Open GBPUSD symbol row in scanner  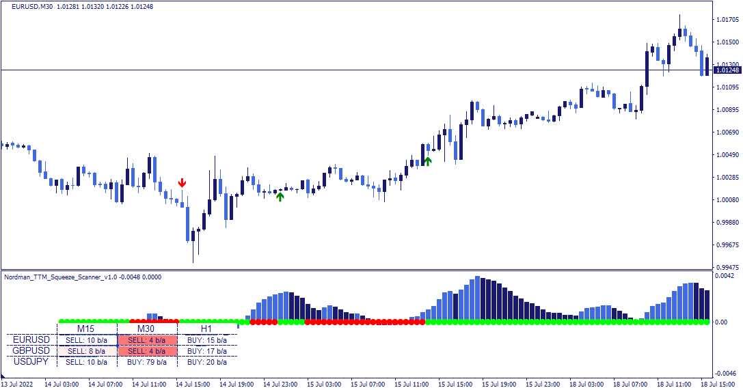31,350
